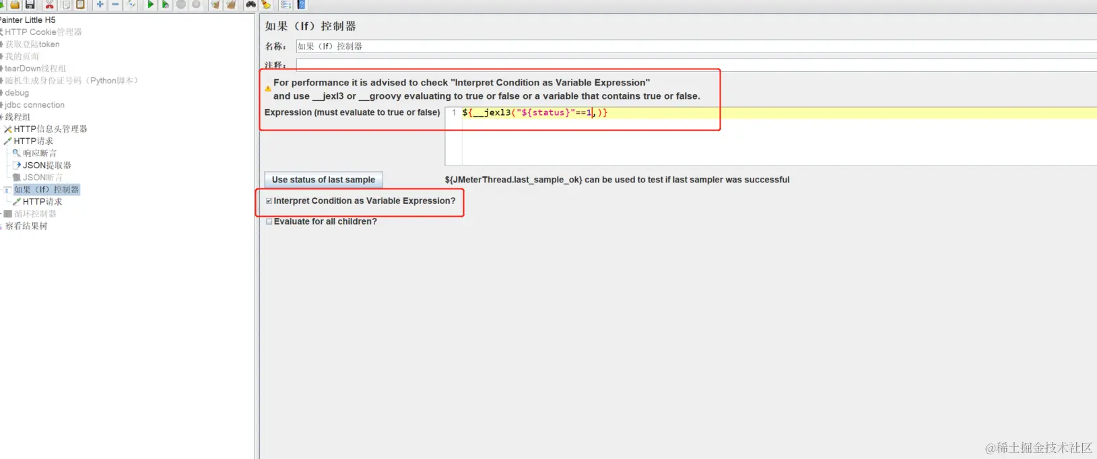Select jdbc connection tree node

(35, 105)
